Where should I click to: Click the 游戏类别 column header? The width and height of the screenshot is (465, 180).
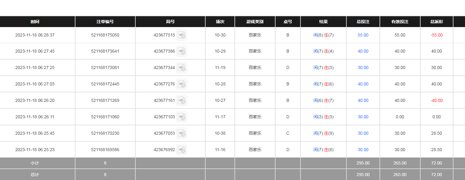point(255,22)
